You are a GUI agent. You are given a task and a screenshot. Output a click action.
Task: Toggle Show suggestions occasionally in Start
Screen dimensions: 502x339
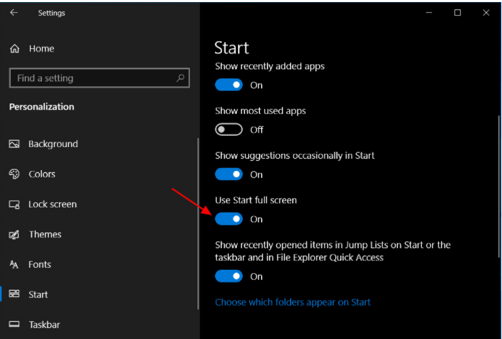click(x=229, y=174)
